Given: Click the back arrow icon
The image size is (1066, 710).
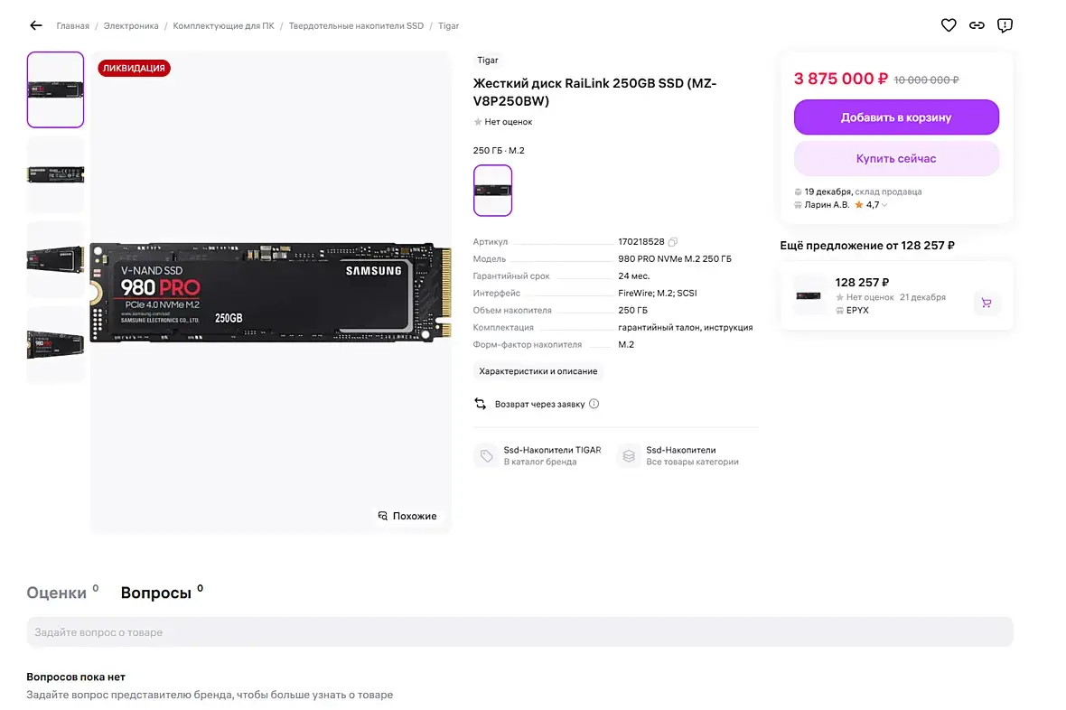Looking at the screenshot, I should (36, 25).
